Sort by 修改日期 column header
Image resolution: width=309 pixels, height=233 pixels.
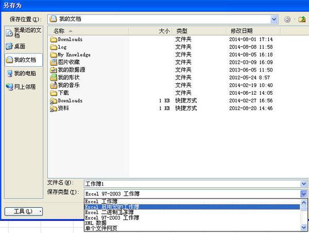253,31
